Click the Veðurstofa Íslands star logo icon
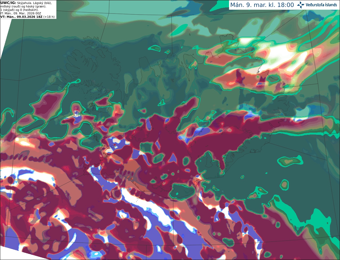Viewport: 340px width, 260px height. (301, 5)
